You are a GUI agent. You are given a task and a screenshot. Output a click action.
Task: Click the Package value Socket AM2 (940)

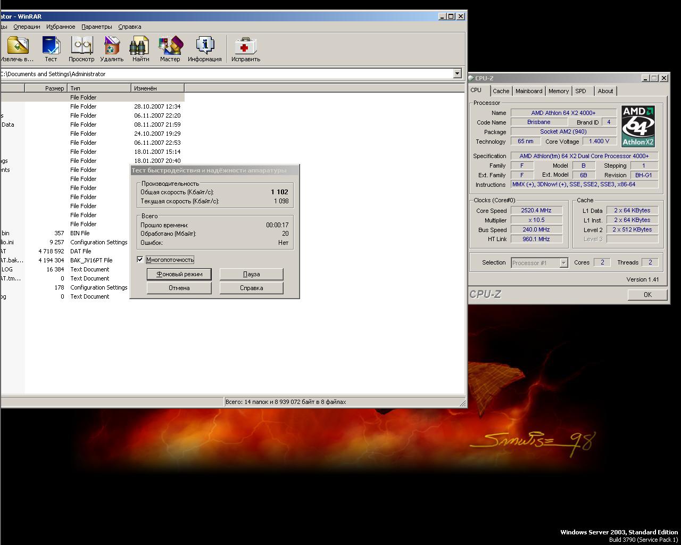click(x=563, y=132)
